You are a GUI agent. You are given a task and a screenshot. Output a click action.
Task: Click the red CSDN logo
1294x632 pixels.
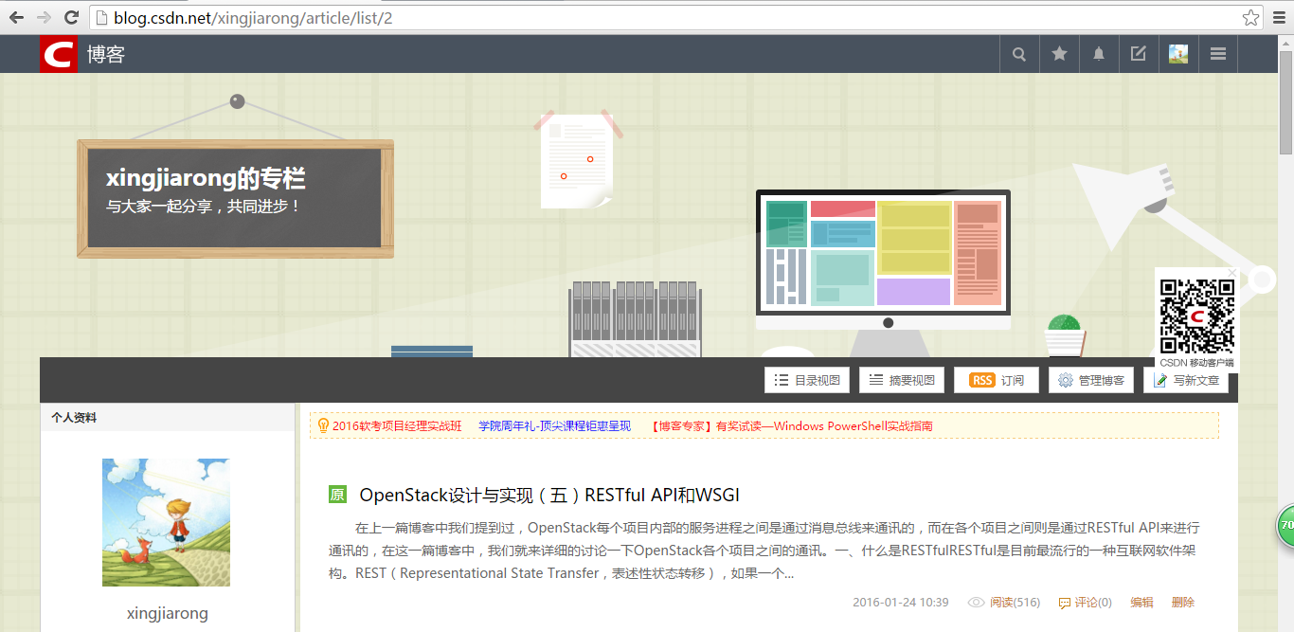[58, 54]
